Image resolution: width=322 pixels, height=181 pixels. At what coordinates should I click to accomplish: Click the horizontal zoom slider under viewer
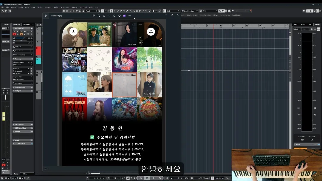(95, 174)
